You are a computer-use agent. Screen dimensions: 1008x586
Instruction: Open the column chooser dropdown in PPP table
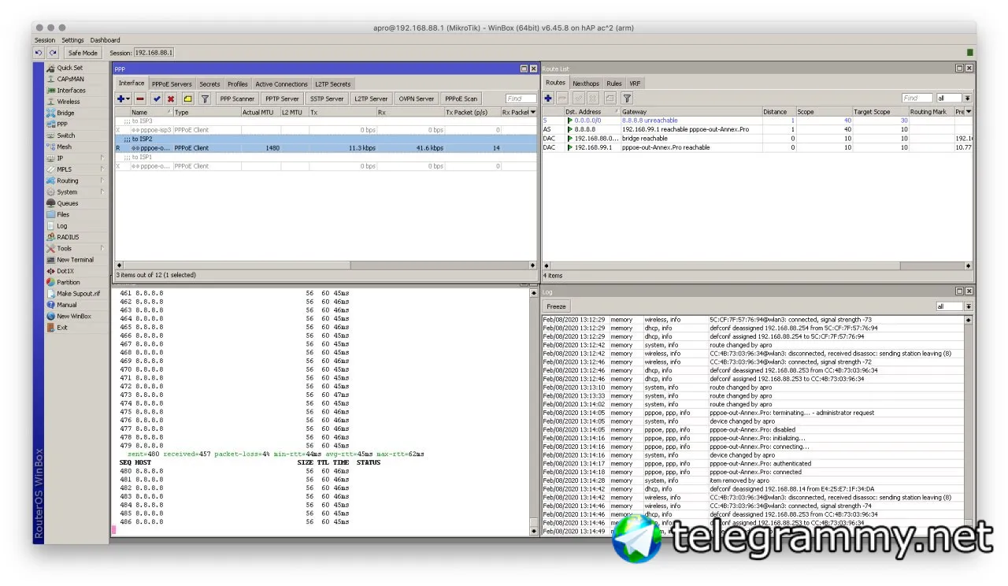pos(533,113)
